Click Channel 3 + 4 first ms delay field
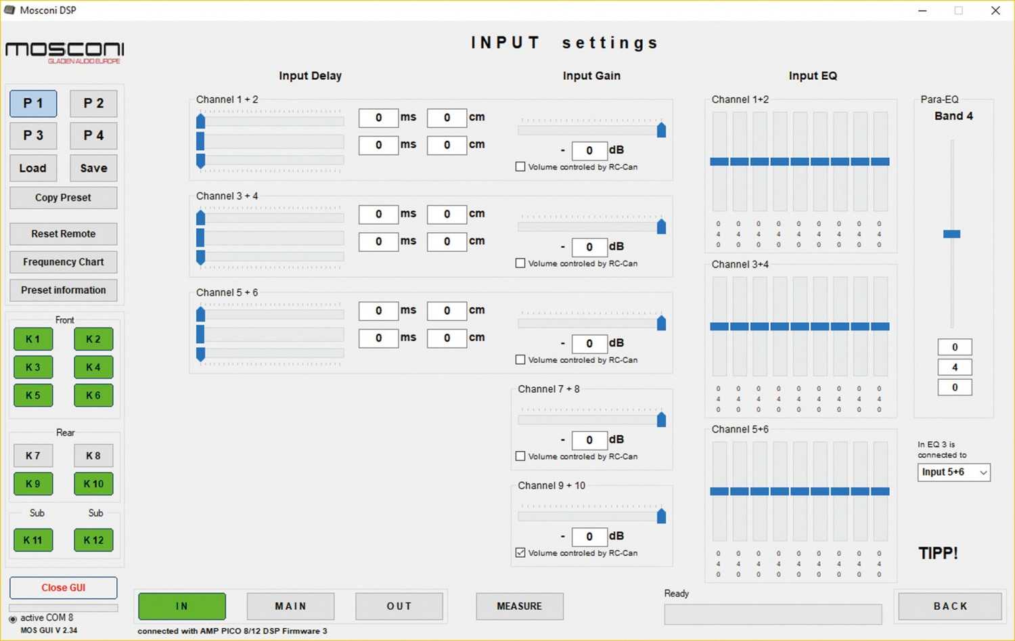 tap(378, 215)
